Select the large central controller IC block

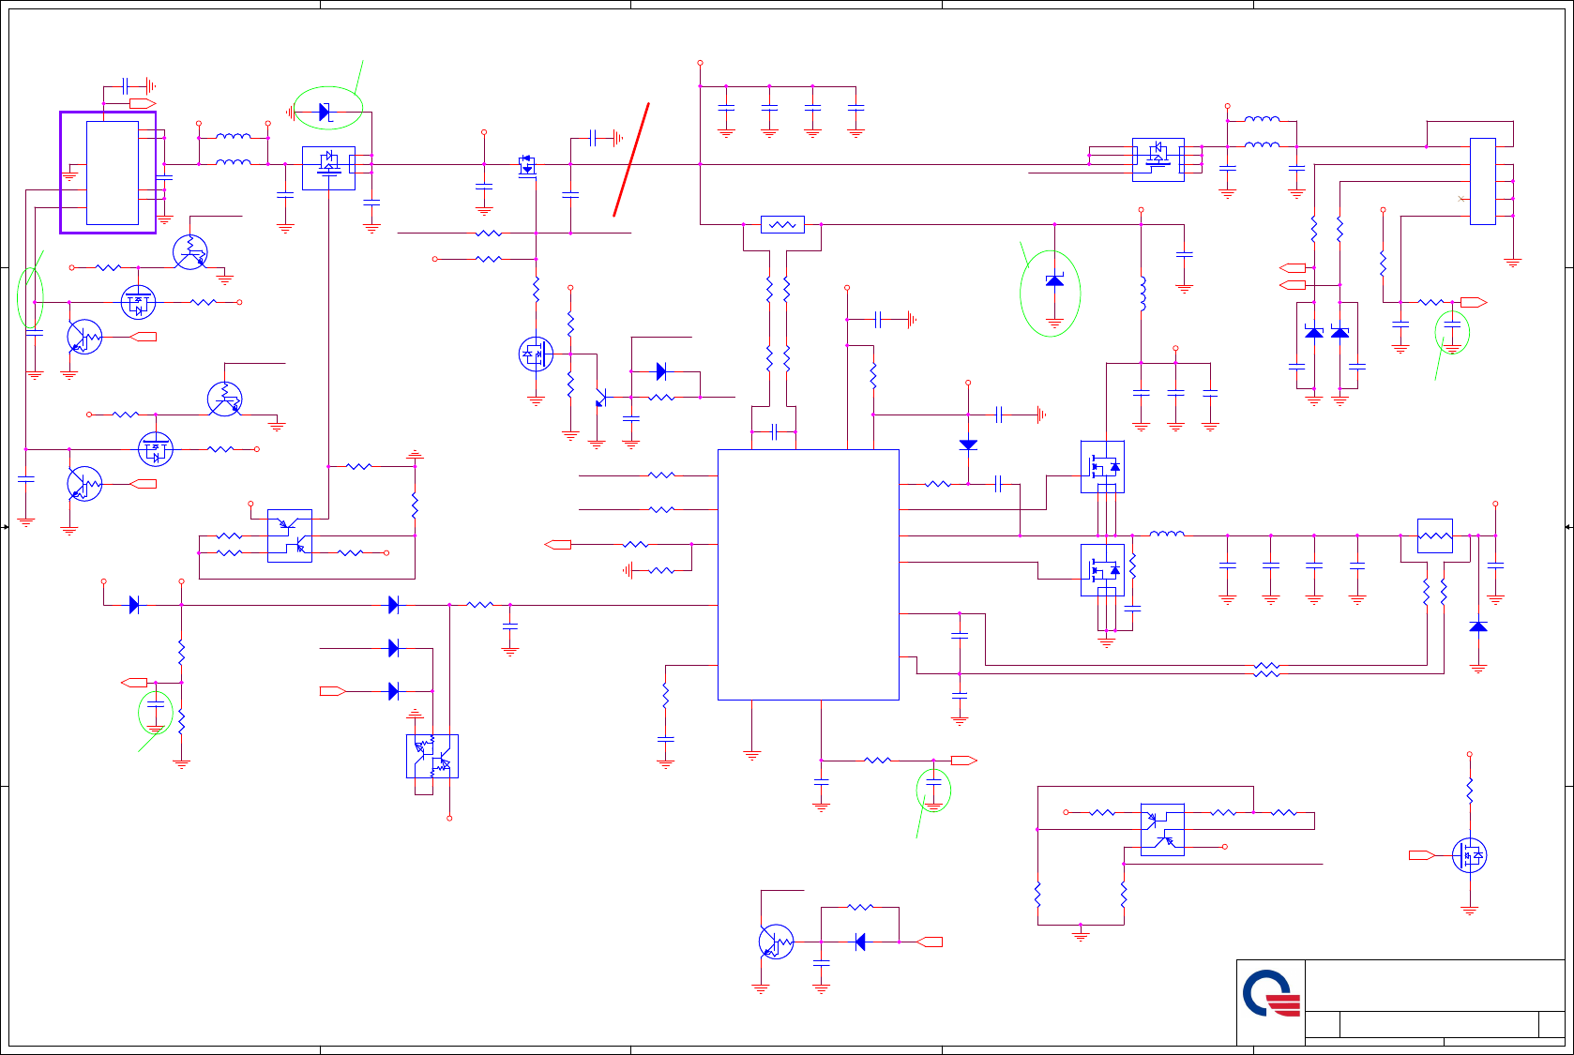click(809, 574)
